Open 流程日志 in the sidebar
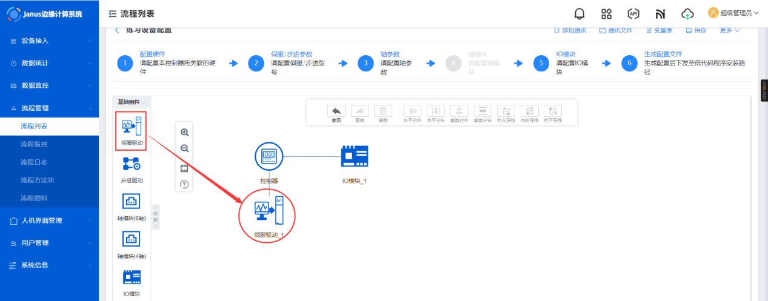Image resolution: width=768 pixels, height=301 pixels. click(x=34, y=162)
